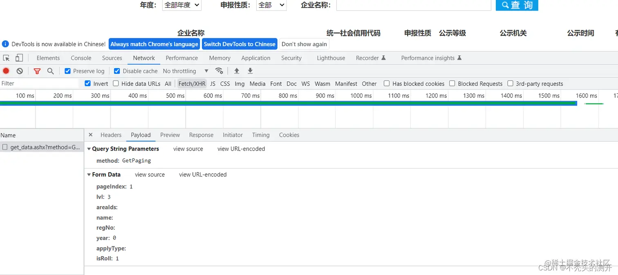Show the request Timing tab
Viewport: 618px width, 275px height.
261,135
